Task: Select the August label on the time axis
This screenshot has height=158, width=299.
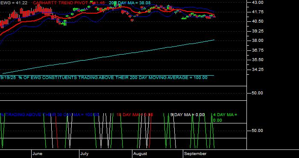Action: pos(140,154)
